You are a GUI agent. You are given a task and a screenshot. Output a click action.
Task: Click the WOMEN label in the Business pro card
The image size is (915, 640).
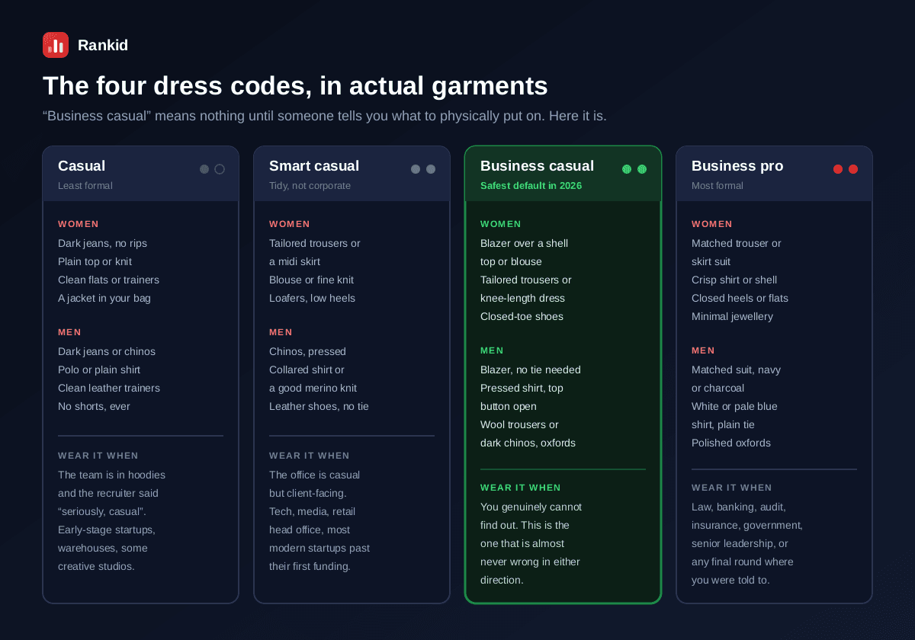(x=712, y=224)
